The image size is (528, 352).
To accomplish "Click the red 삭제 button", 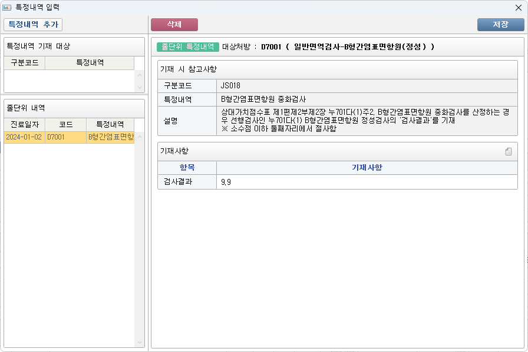I will (174, 24).
